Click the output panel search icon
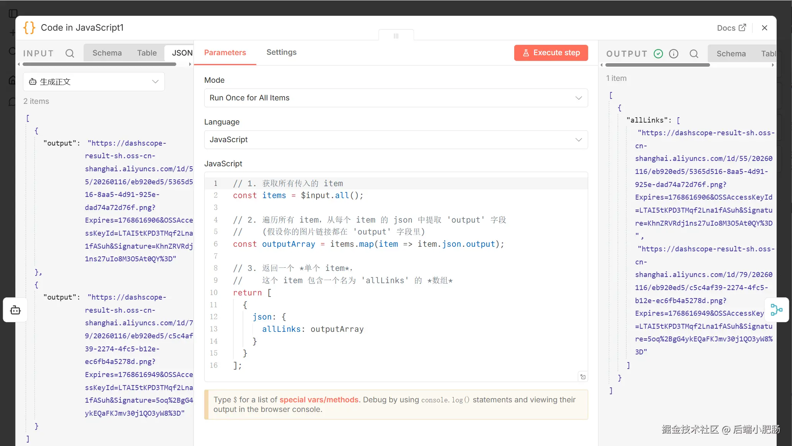 [x=694, y=54]
